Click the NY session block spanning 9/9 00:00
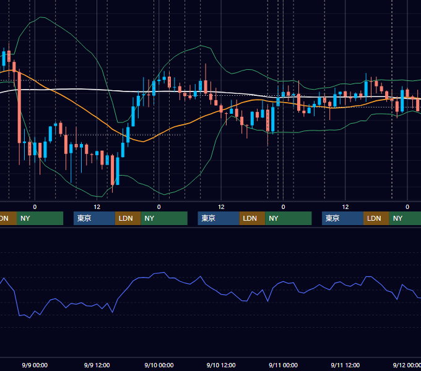The height and width of the screenshot is (371, 421). [40, 218]
